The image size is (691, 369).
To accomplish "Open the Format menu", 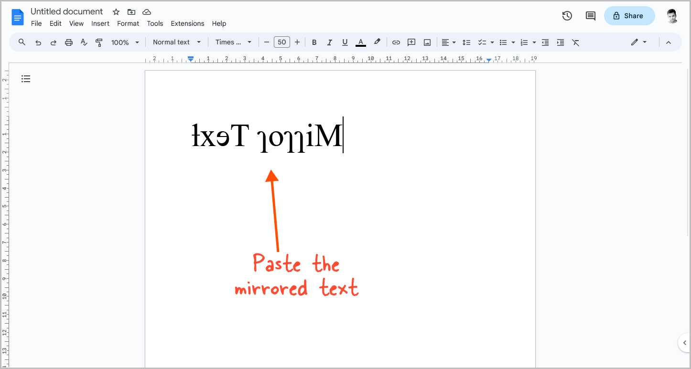I will 128,23.
